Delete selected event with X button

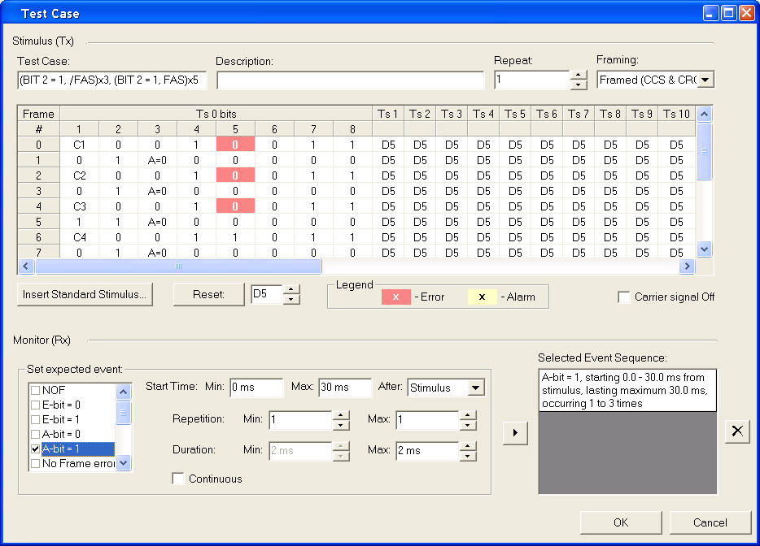pos(737,431)
